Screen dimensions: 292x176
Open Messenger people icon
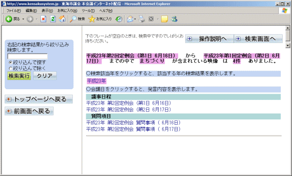point(174,19)
